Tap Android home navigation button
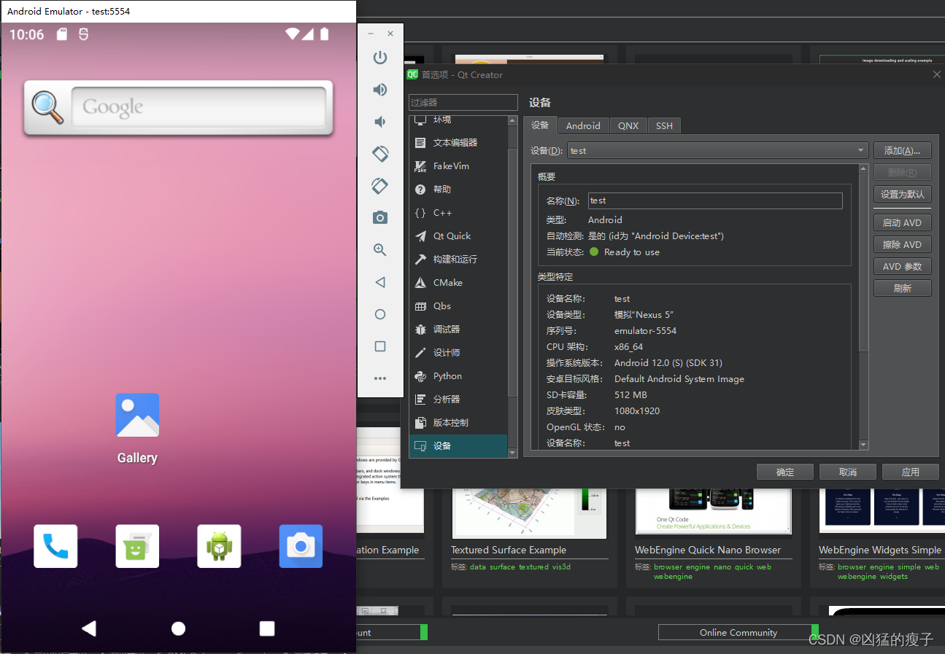This screenshot has height=654, width=945. [x=178, y=628]
